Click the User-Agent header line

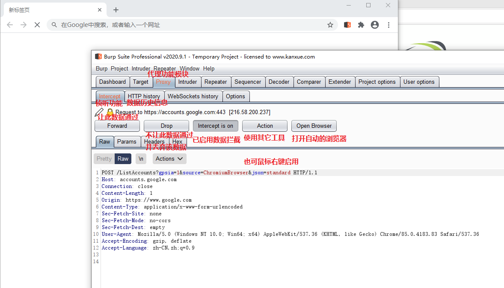point(290,234)
